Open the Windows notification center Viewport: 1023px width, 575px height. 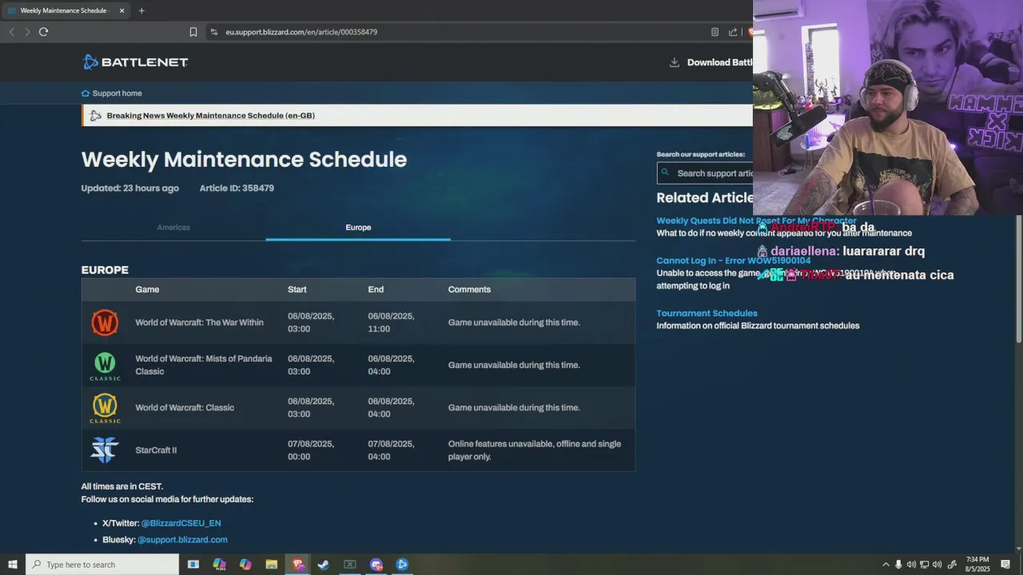click(x=1006, y=565)
